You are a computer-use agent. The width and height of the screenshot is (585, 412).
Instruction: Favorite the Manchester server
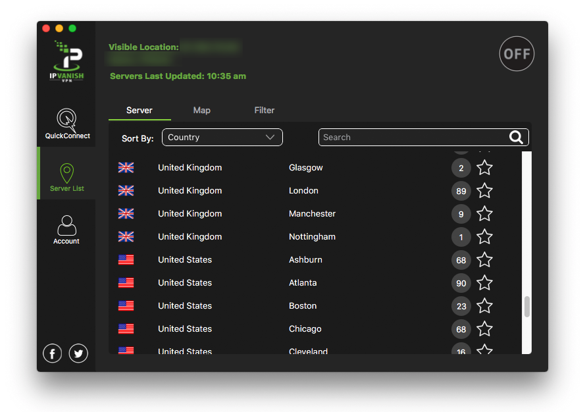[484, 214]
